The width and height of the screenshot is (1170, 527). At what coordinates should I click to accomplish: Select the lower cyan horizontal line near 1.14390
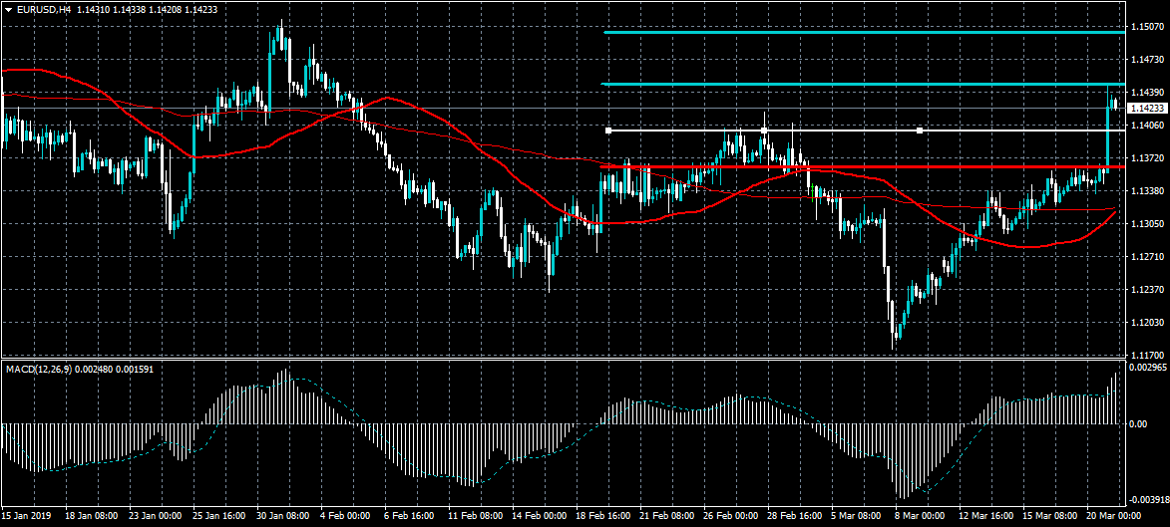pyautogui.click(x=864, y=85)
